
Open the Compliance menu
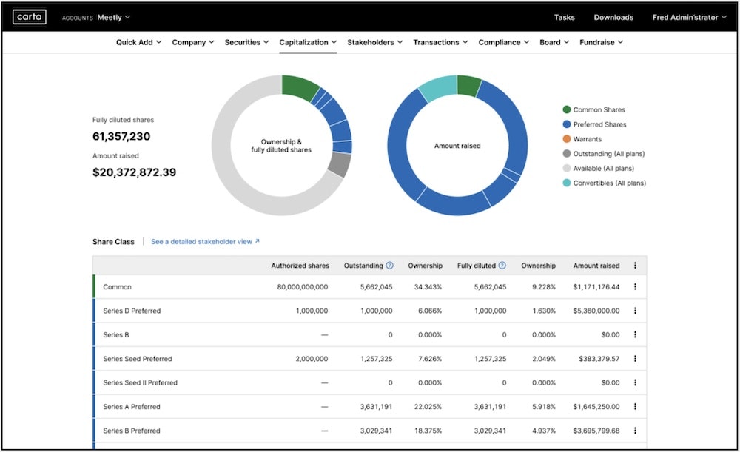click(x=503, y=42)
